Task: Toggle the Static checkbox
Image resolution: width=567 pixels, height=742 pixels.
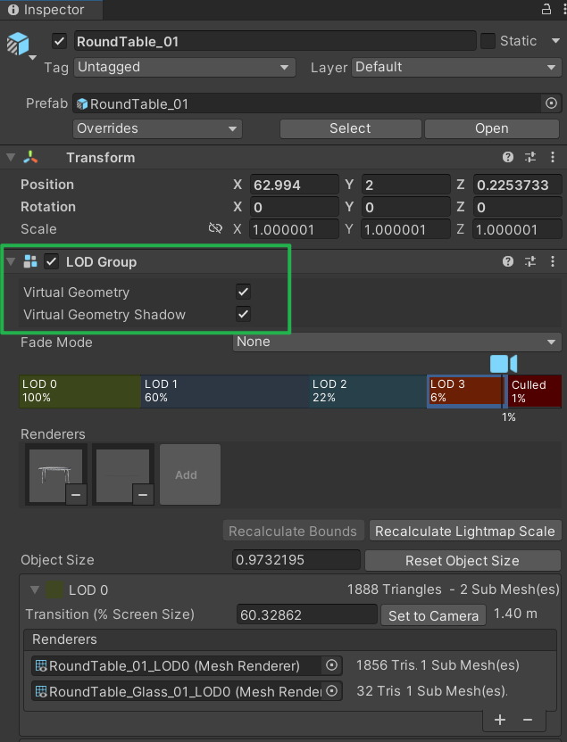Action: [x=488, y=41]
